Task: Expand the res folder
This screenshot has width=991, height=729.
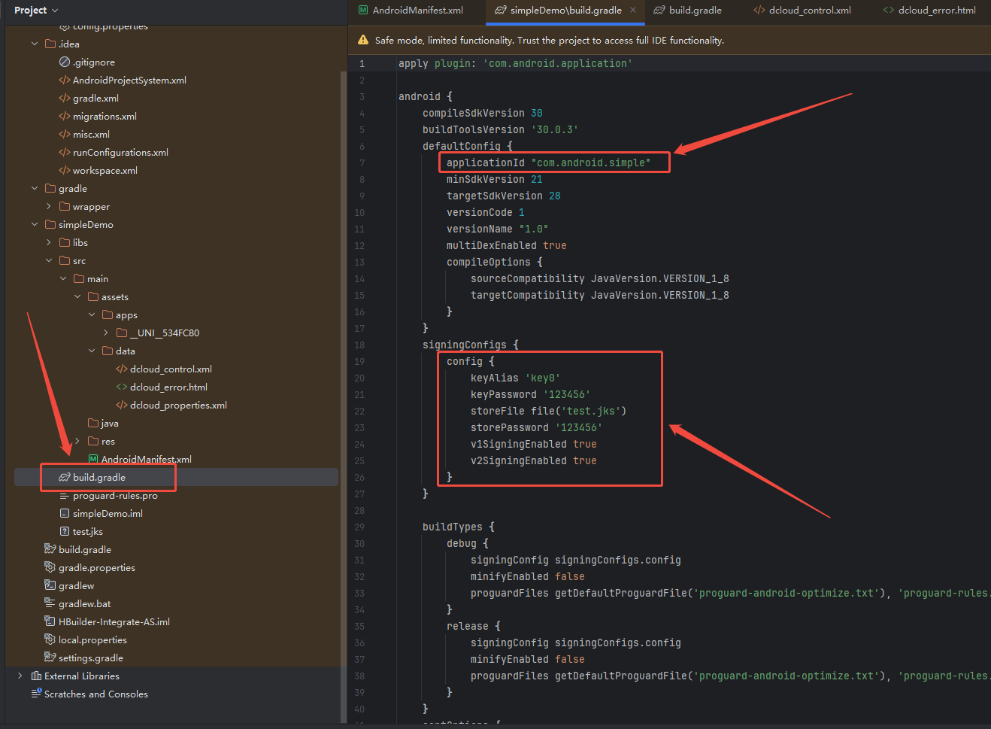Action: point(77,442)
